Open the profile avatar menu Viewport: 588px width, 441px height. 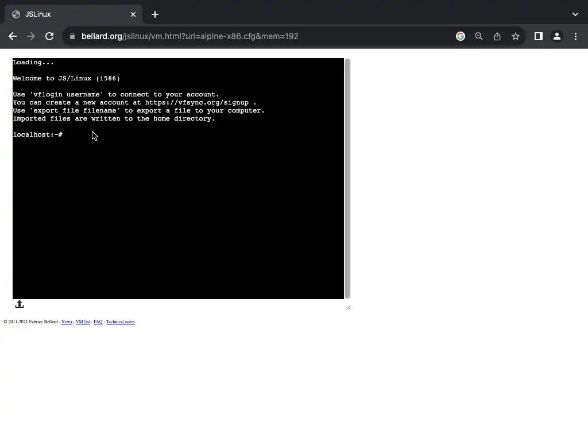(x=557, y=36)
